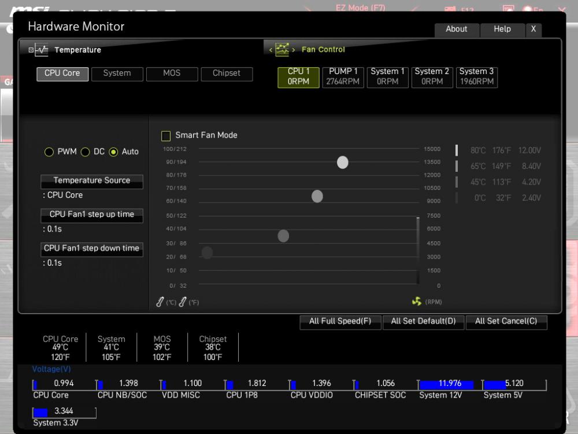Open CPU Fan1 step down time
Screen dimensions: 578x434
pyautogui.click(x=92, y=249)
